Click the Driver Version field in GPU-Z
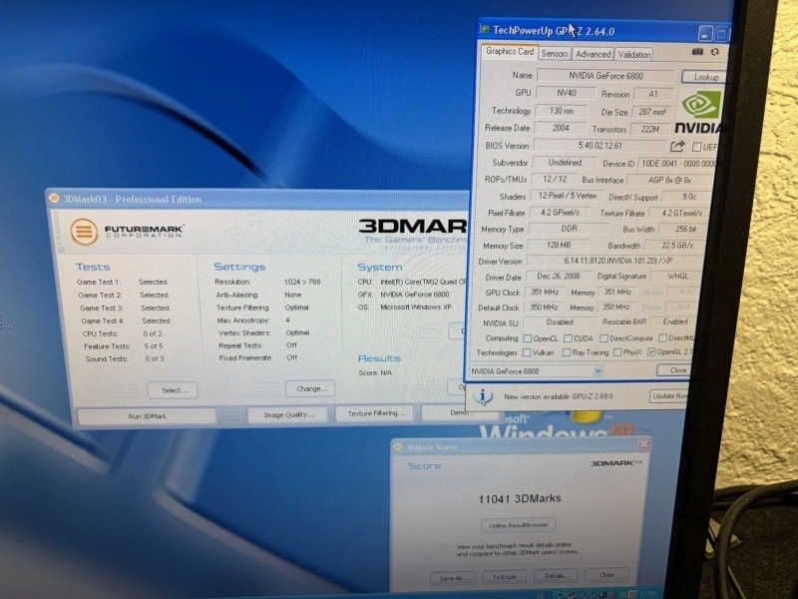Image resolution: width=798 pixels, height=599 pixels. pyautogui.click(x=617, y=261)
